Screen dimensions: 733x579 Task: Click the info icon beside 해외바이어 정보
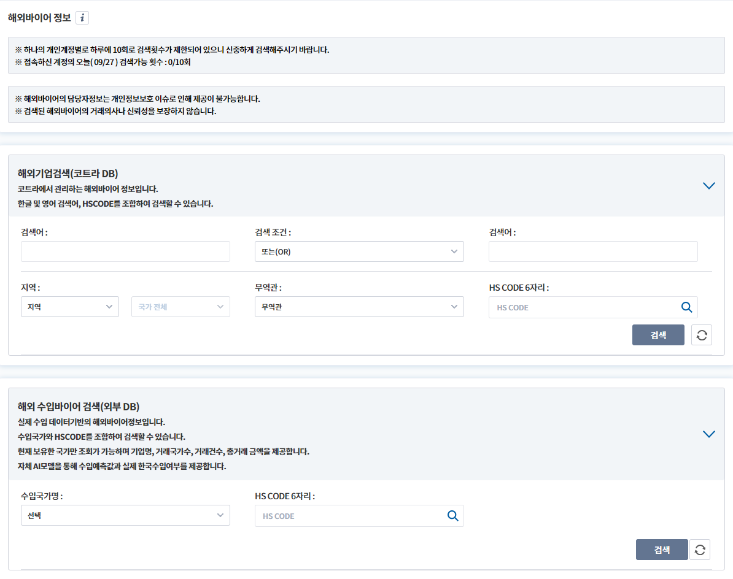coord(82,18)
